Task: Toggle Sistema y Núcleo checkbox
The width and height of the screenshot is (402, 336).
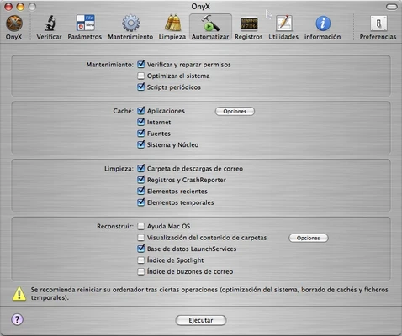Action: pyautogui.click(x=141, y=144)
